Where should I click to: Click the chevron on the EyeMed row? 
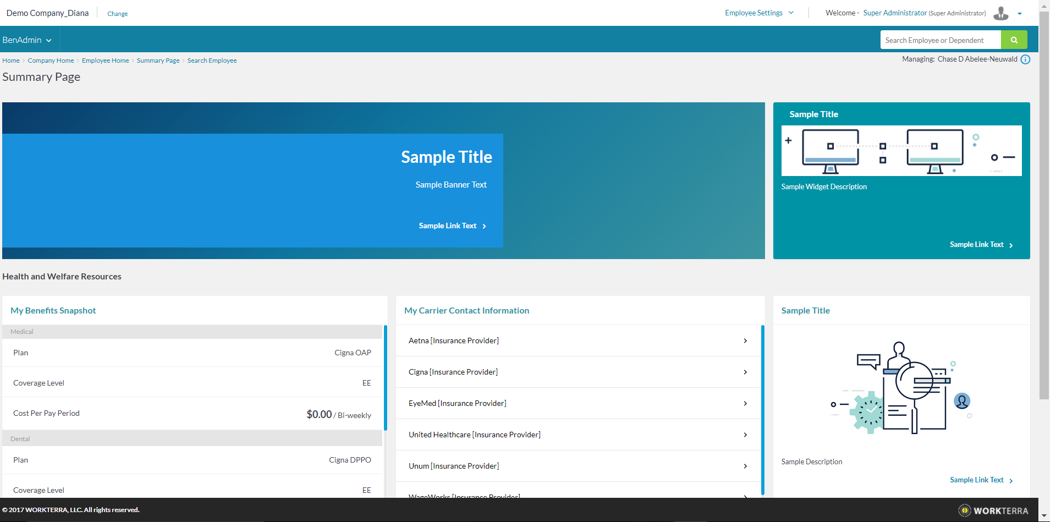tap(745, 404)
